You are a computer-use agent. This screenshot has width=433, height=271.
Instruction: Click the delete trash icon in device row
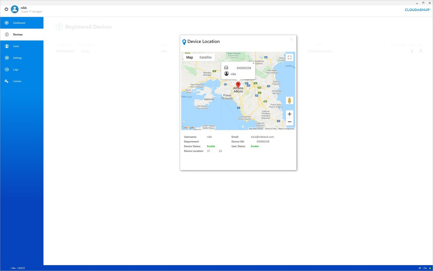point(421,51)
